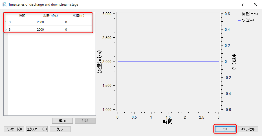Screen dimensions: 262x136
Task: Click the 流量 legend entry in chart
Action: pos(248,14)
